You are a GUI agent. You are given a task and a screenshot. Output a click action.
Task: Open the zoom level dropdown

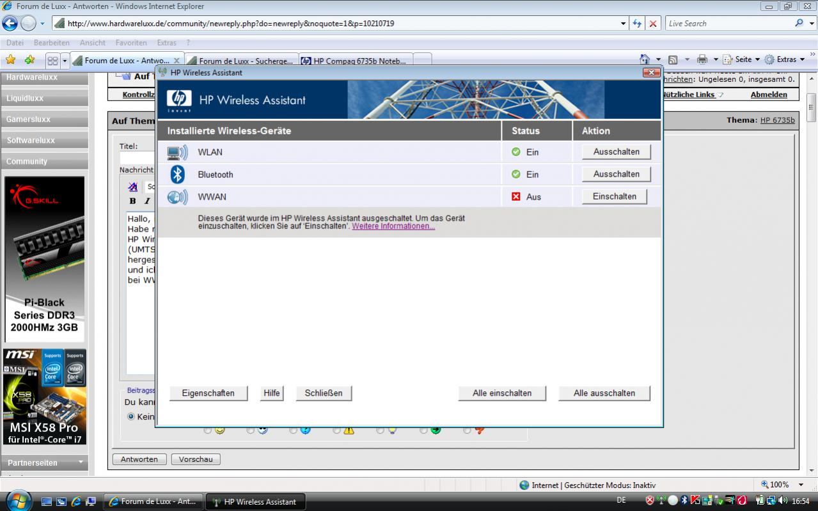click(800, 485)
